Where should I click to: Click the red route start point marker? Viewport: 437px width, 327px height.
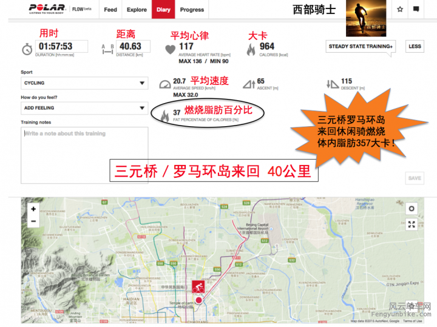tap(198, 300)
